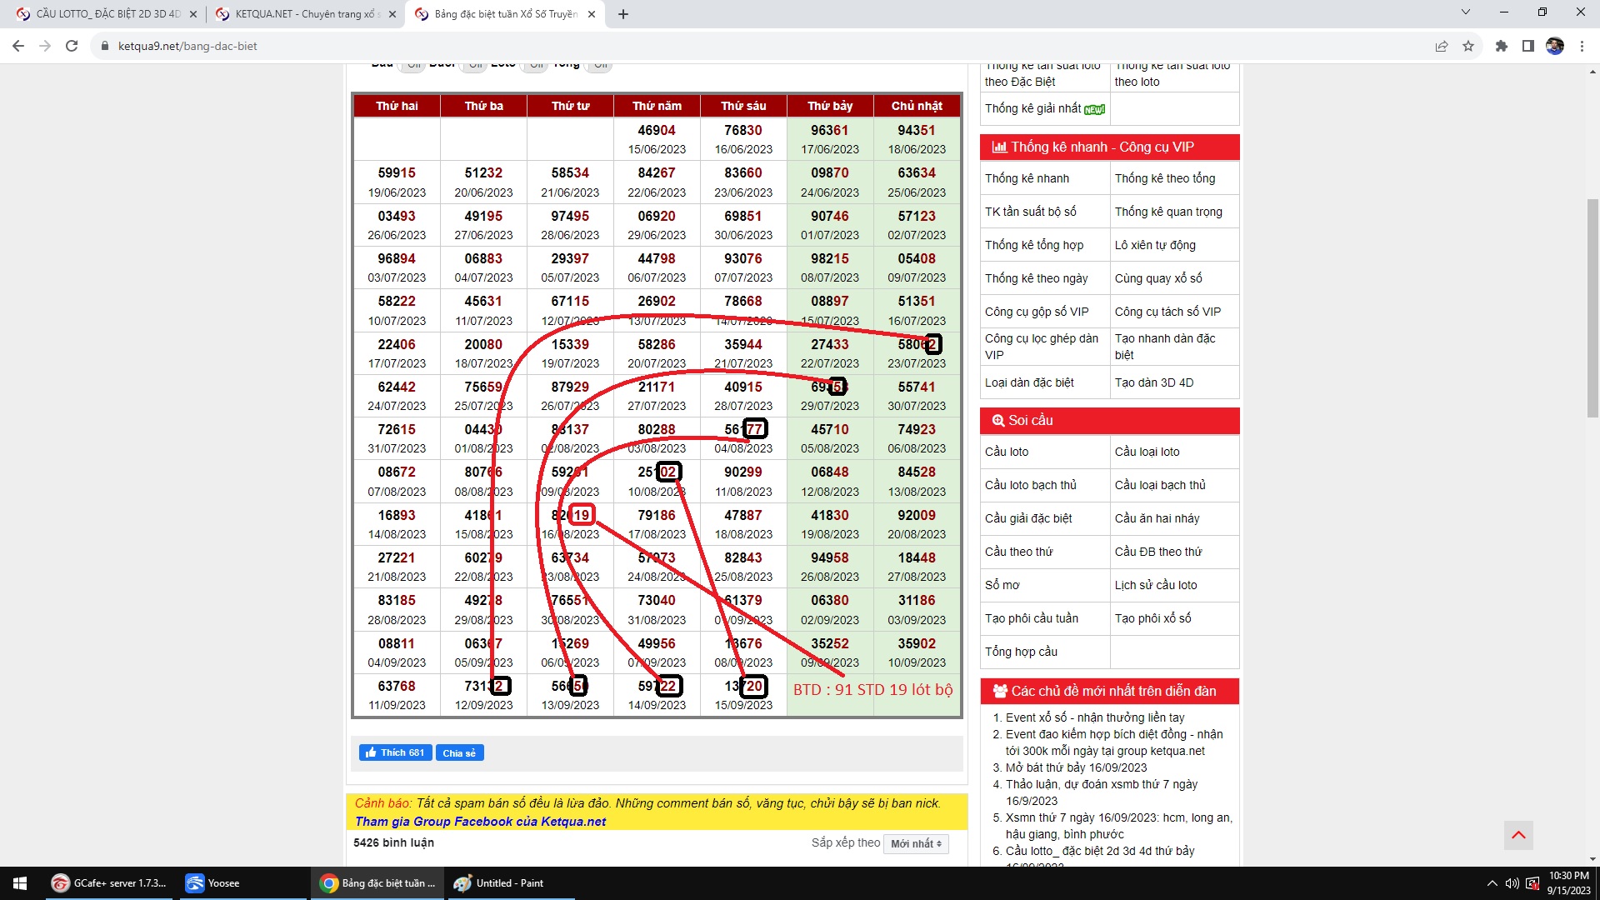The width and height of the screenshot is (1600, 900).
Task: Open Lô xiên tự động link
Action: click(x=1155, y=245)
